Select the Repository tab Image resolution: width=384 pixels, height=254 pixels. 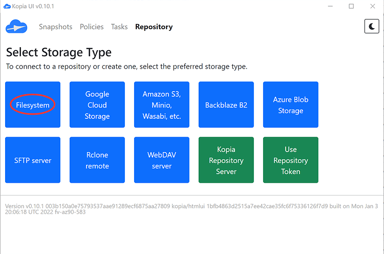(154, 27)
